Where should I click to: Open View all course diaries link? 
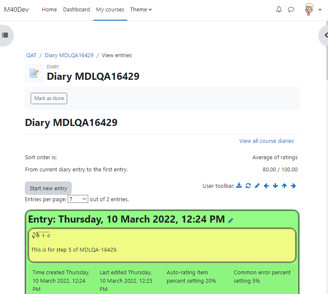(266, 141)
